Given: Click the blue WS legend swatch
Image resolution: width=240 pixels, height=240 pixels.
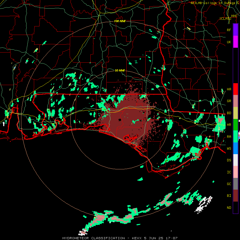Looking at the screenshot, I should pyautogui.click(x=235, y=148).
